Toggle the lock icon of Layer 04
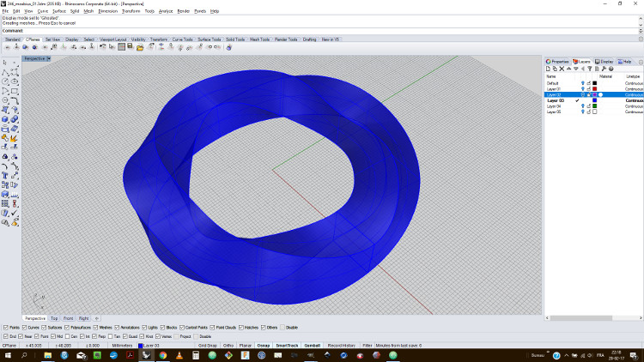The height and width of the screenshot is (362, 644). point(588,106)
